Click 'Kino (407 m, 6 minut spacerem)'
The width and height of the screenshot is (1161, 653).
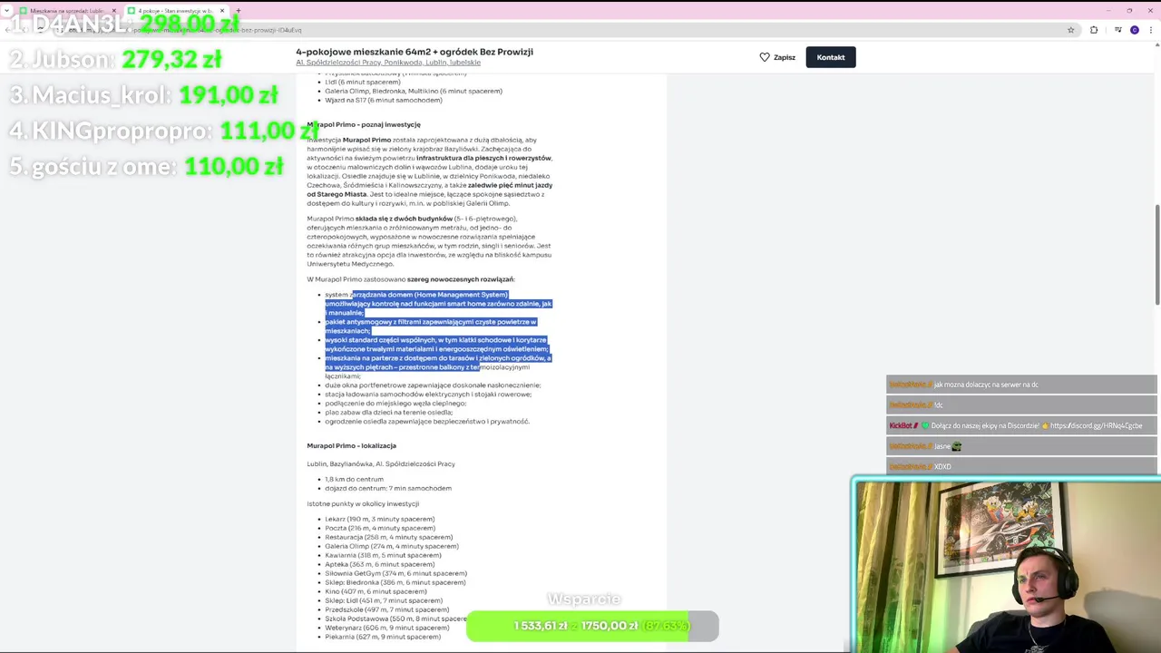(x=376, y=591)
